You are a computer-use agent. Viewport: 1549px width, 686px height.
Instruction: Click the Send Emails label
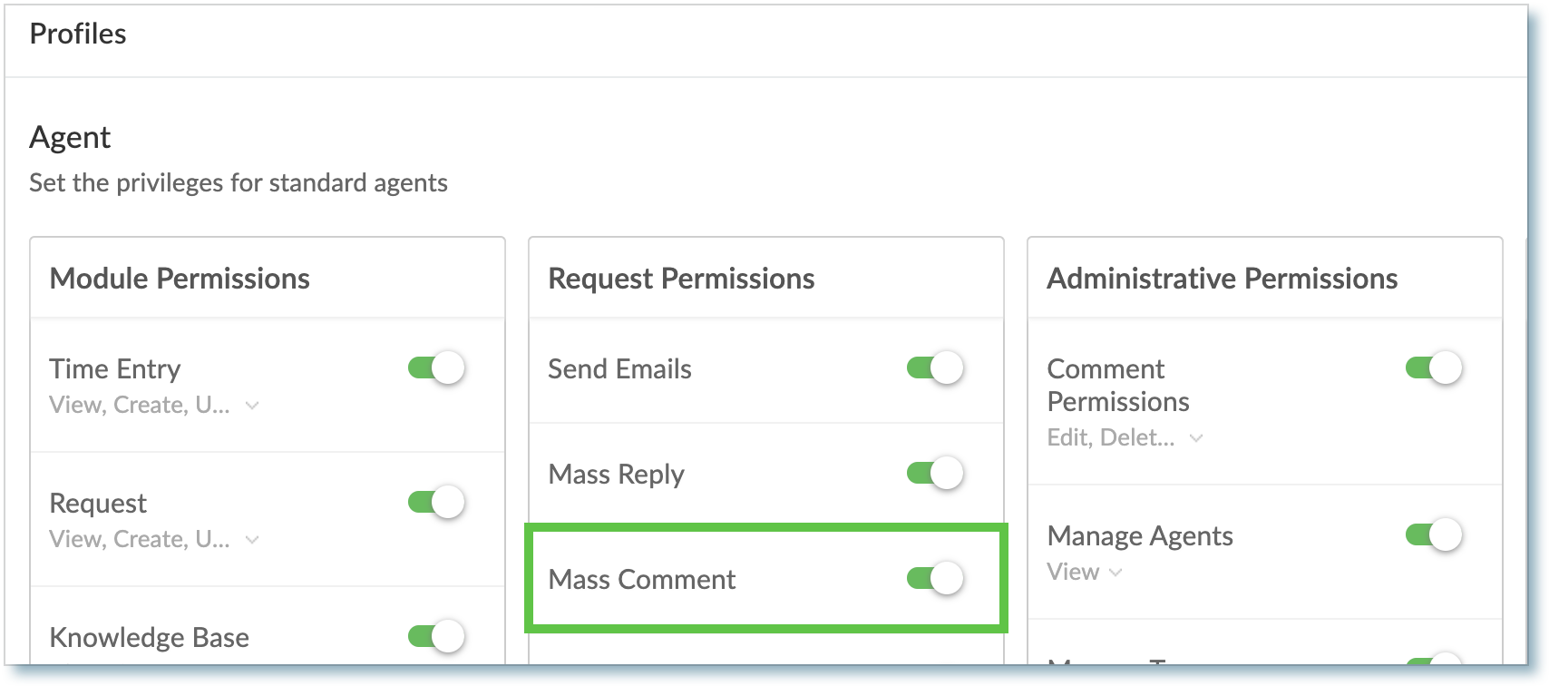point(619,368)
